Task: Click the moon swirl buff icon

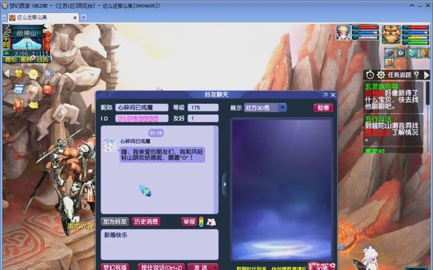Action: tap(401, 53)
